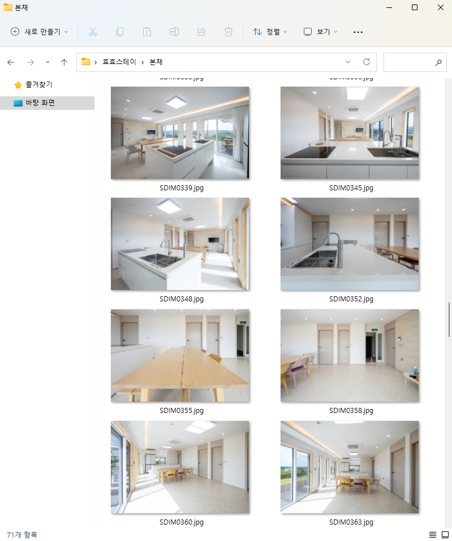
Task: Click the file name SDIM0358.jpg
Action: [x=351, y=411]
